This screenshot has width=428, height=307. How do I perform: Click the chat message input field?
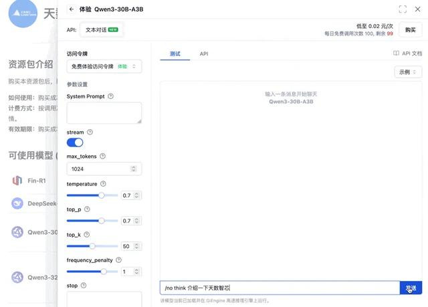[280, 288]
